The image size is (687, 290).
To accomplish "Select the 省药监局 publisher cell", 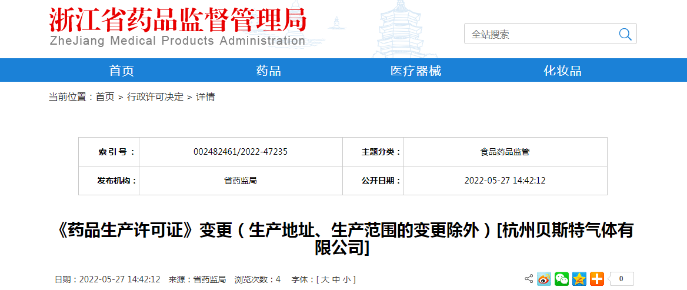I will (x=241, y=181).
